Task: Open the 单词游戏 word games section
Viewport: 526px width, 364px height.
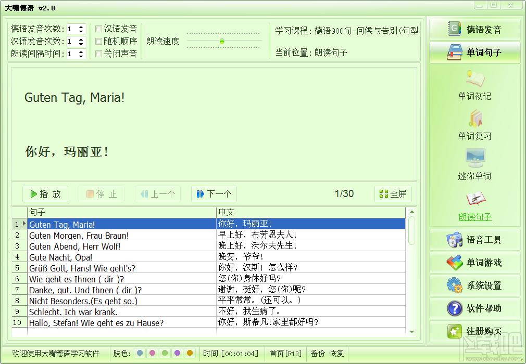Action: click(x=474, y=263)
